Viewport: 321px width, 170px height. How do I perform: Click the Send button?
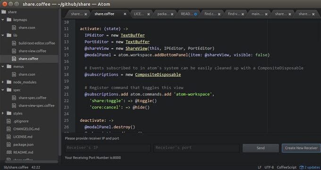[261, 148]
